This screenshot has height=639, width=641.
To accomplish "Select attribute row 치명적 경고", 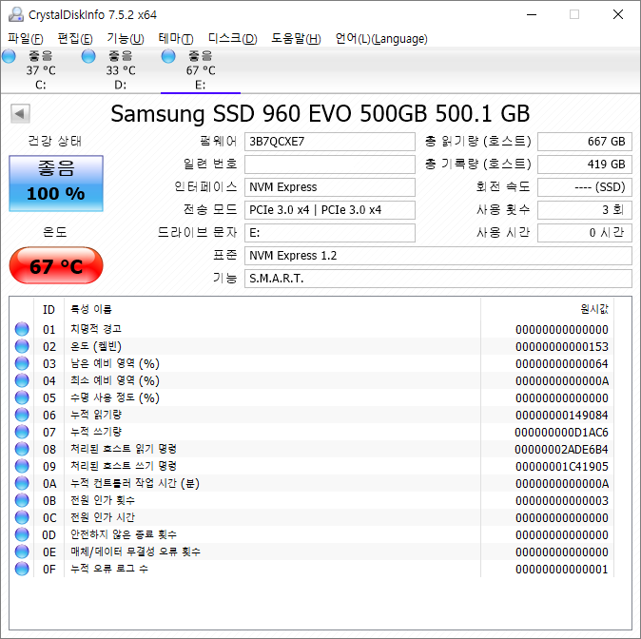I will [312, 329].
